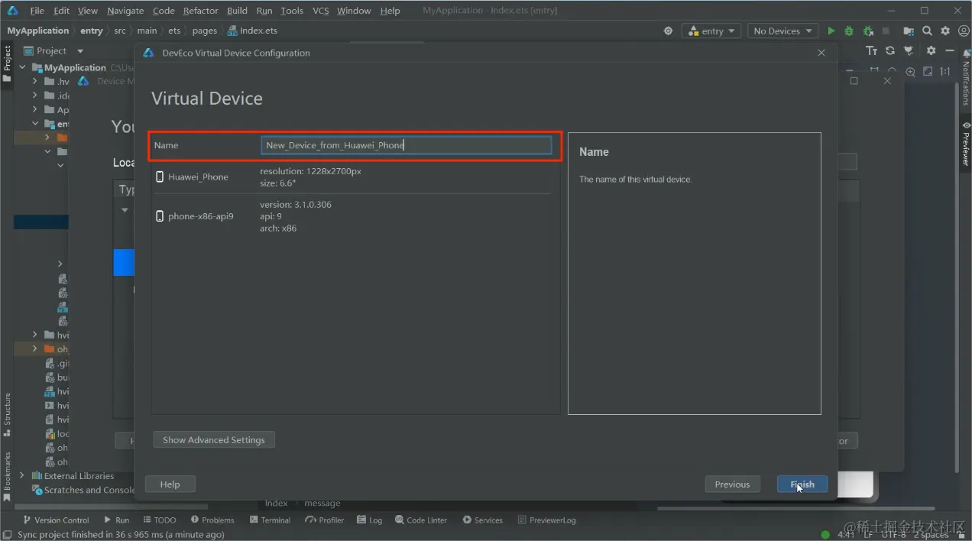Toggle the Bookmarks side tab
This screenshot has height=541, width=972.
[x=7, y=476]
